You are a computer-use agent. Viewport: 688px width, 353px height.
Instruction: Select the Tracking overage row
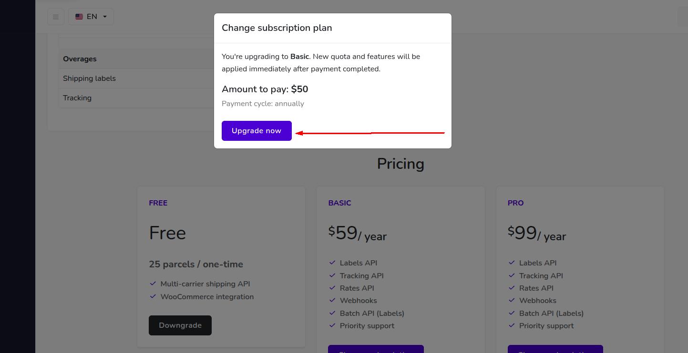coord(136,98)
